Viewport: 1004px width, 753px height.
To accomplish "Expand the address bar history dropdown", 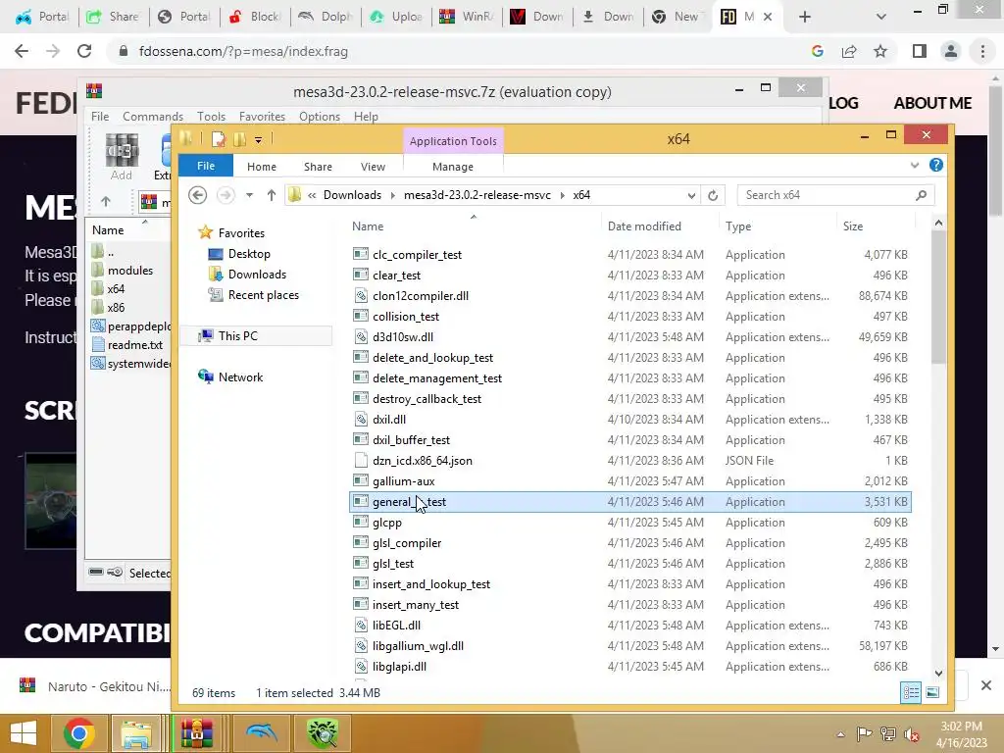I will (691, 195).
